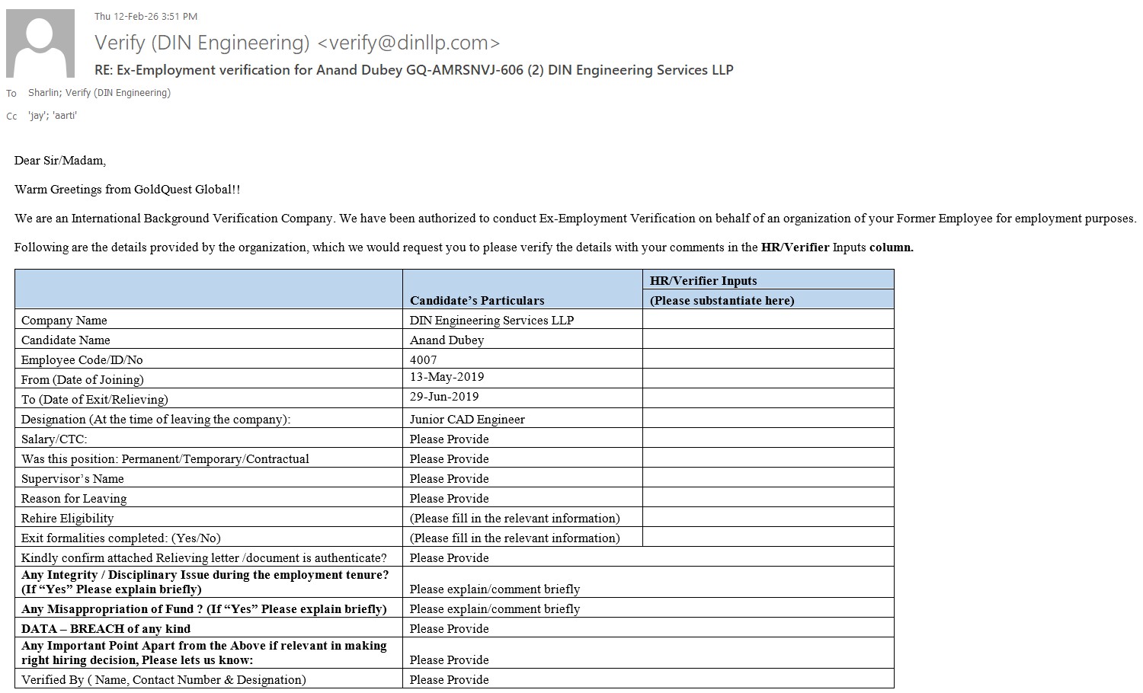The height and width of the screenshot is (693, 1143).
Task: Click 'Anand Dubey' in the table
Action: tap(447, 340)
